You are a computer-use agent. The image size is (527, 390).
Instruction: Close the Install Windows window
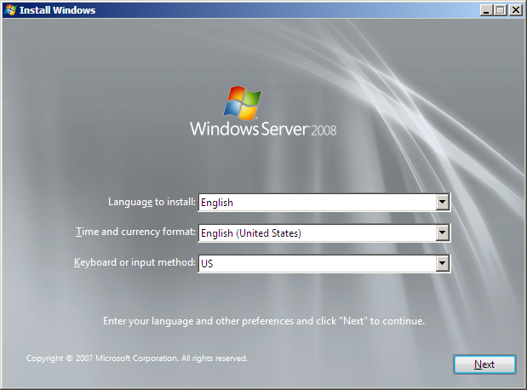point(516,10)
